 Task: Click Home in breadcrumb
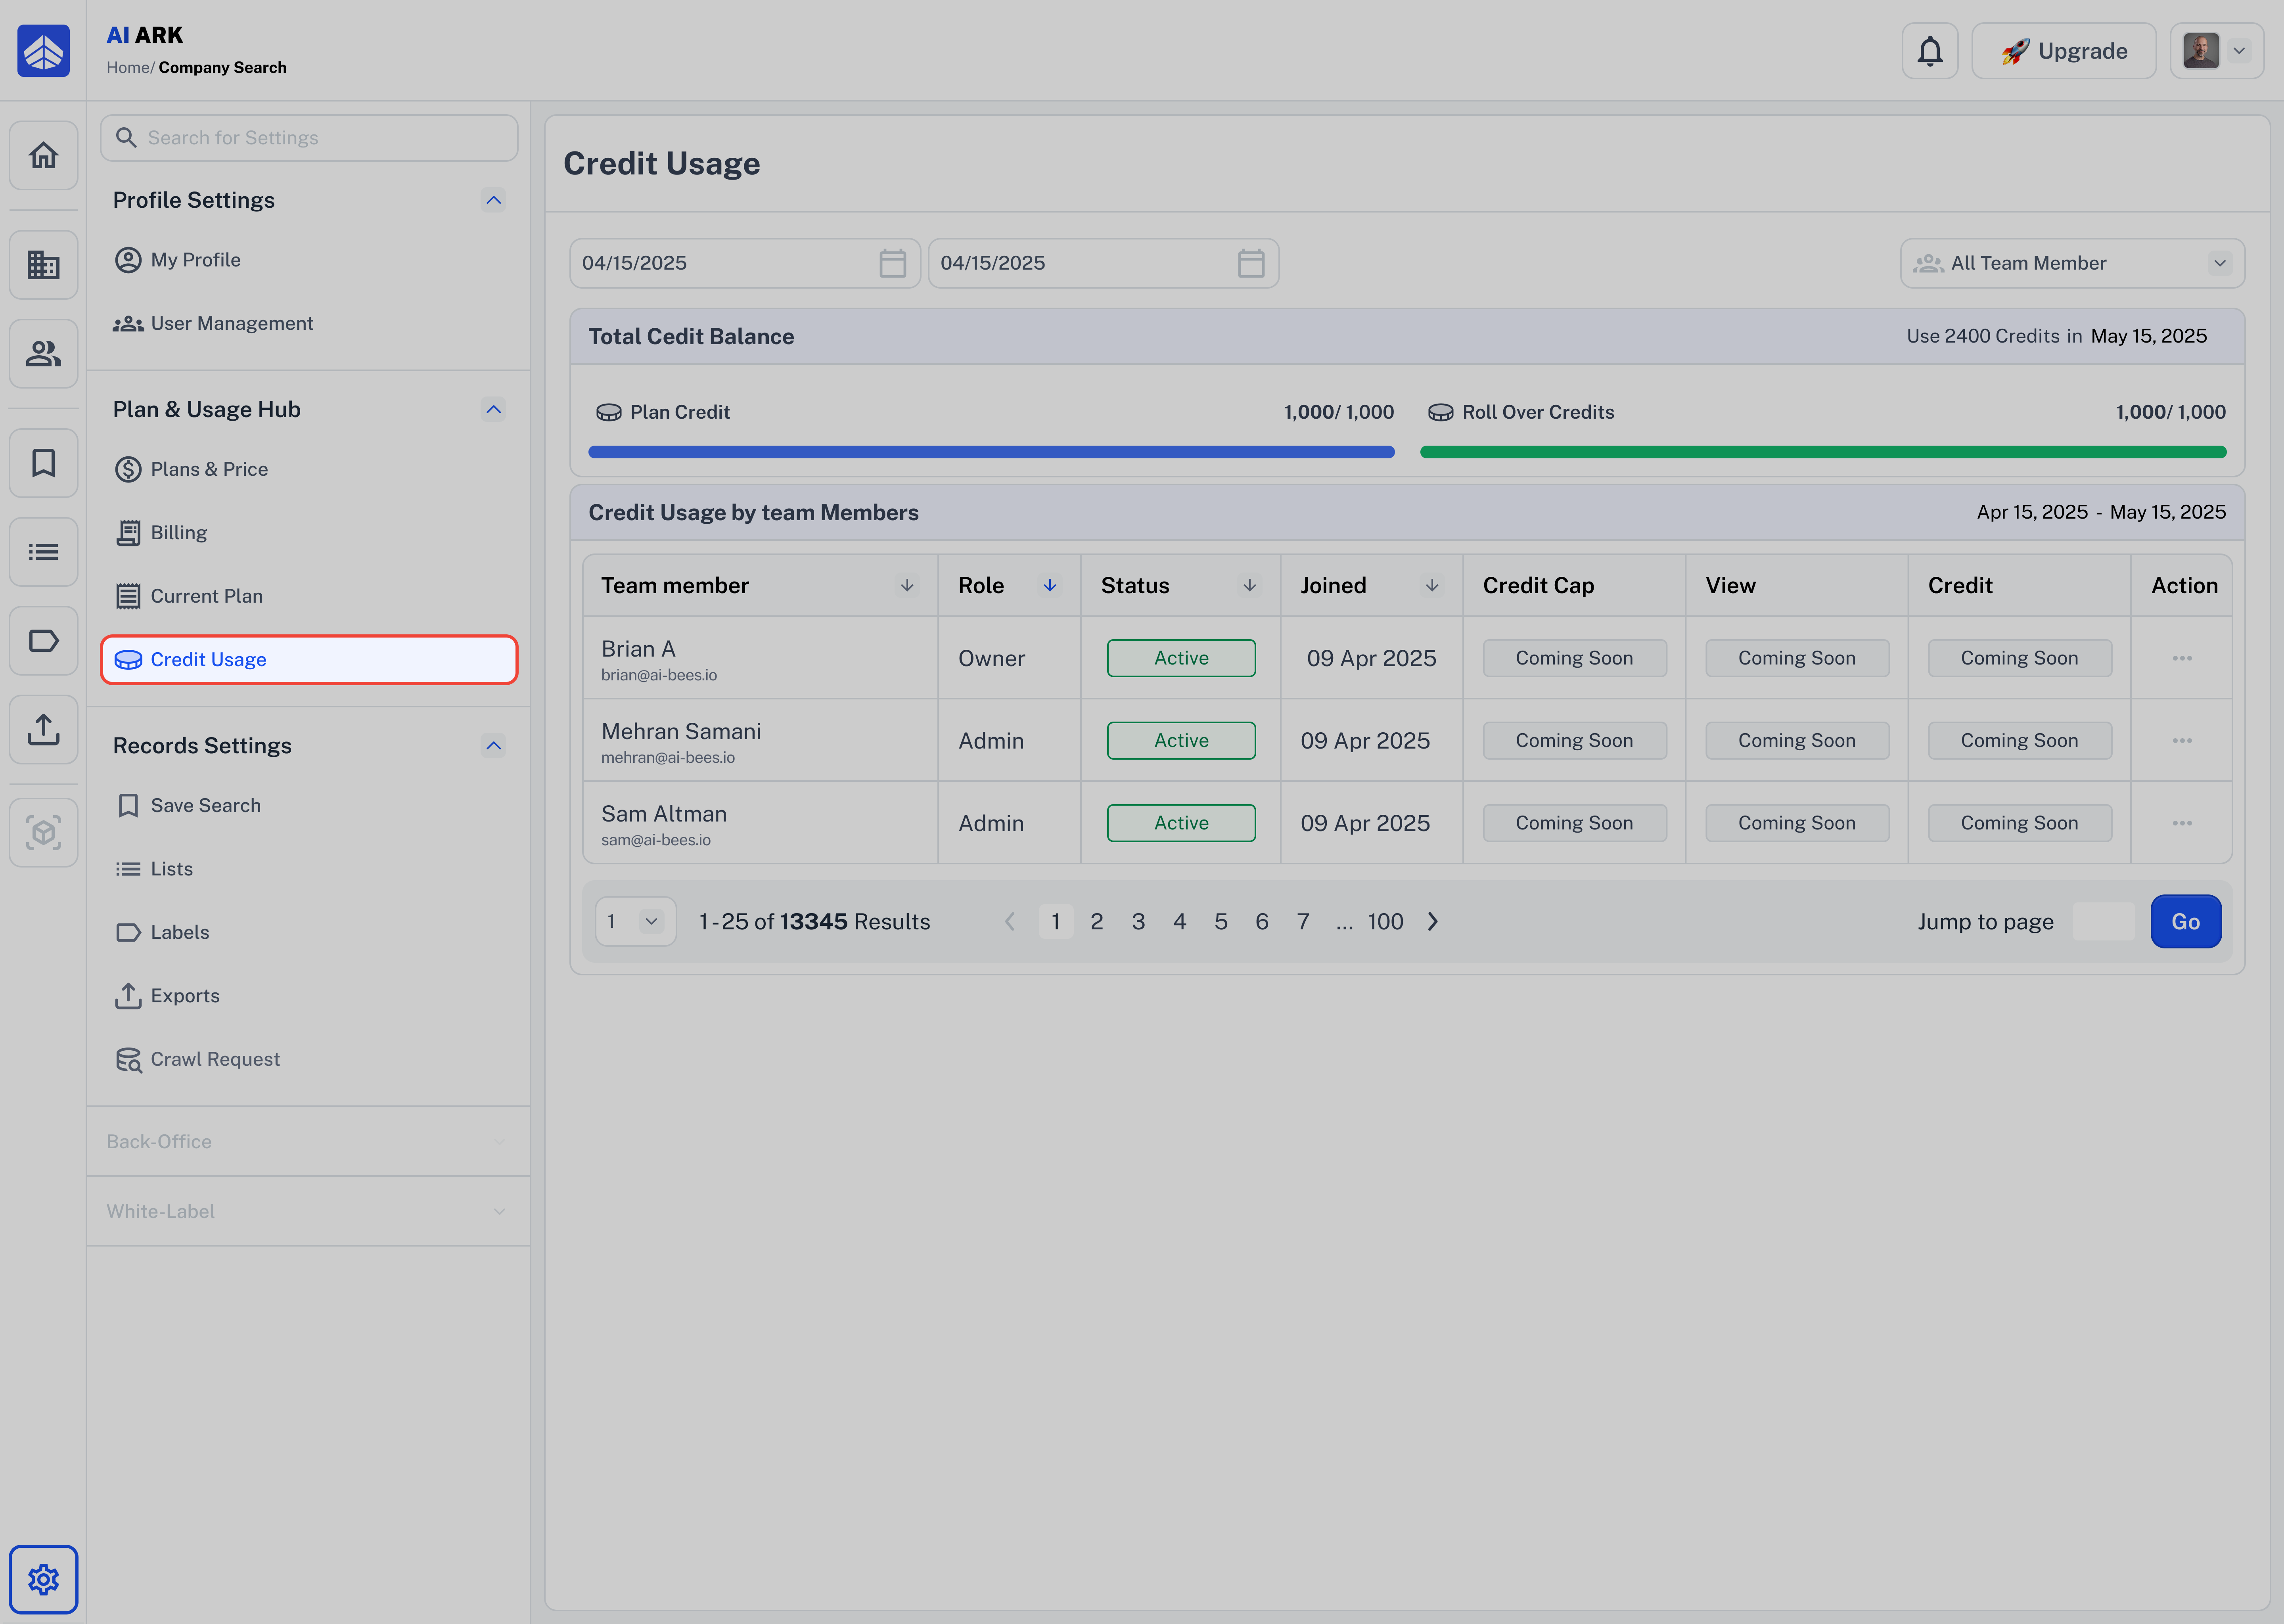(128, 68)
